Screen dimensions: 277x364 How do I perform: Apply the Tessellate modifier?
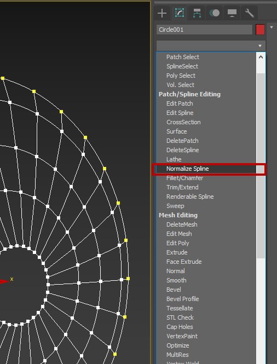180,308
